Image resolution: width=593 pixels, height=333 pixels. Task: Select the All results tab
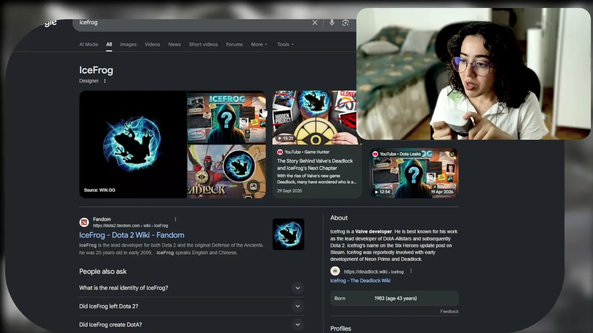point(109,44)
